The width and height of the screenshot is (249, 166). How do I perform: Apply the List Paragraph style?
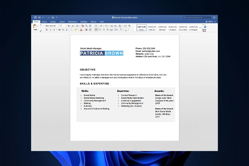pyautogui.click(x=193, y=28)
